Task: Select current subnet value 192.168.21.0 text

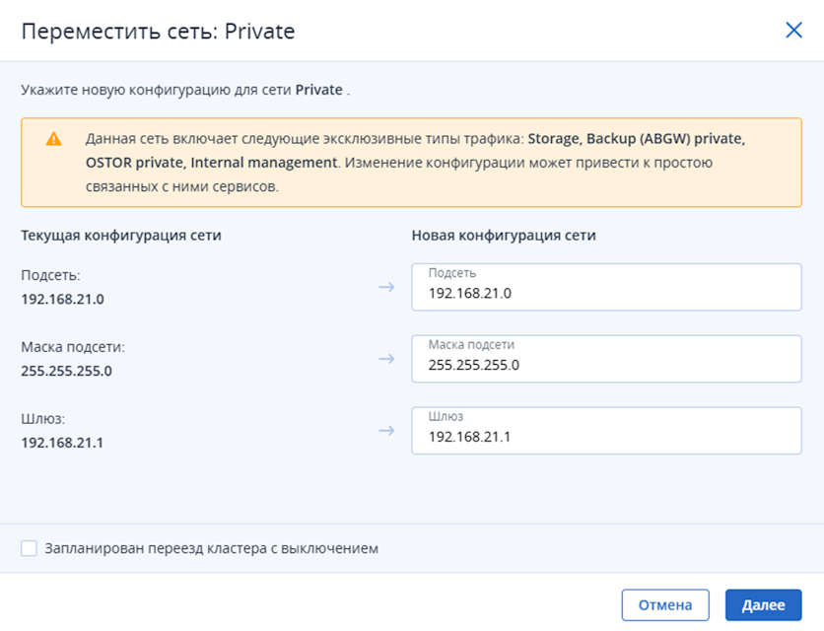Action: (62, 299)
